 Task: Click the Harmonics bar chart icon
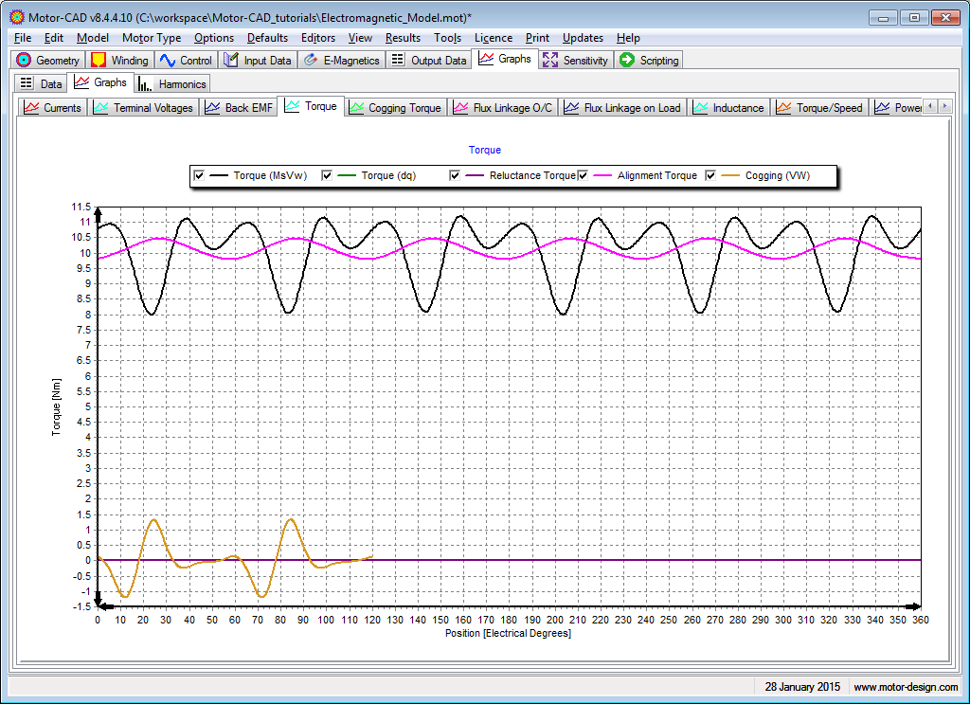coord(146,83)
